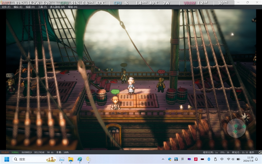Screen dimensions: 262x164
Task: Open the 视图 (V) menu
Action: 30,7
